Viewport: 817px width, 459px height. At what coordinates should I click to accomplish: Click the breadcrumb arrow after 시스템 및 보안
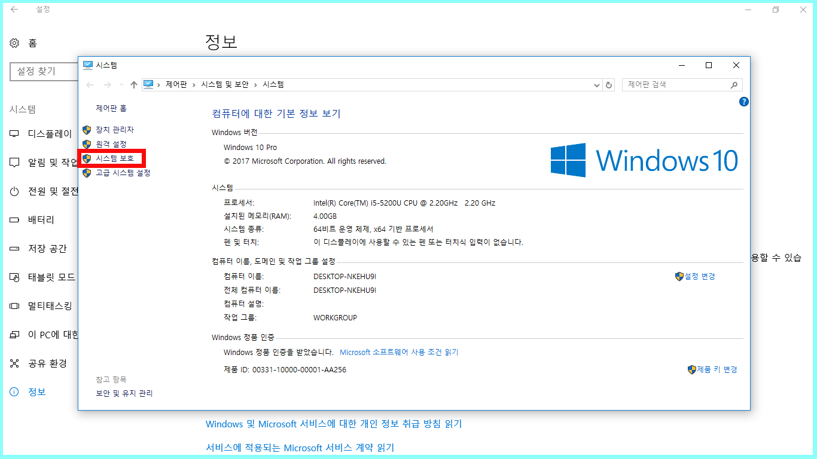255,85
